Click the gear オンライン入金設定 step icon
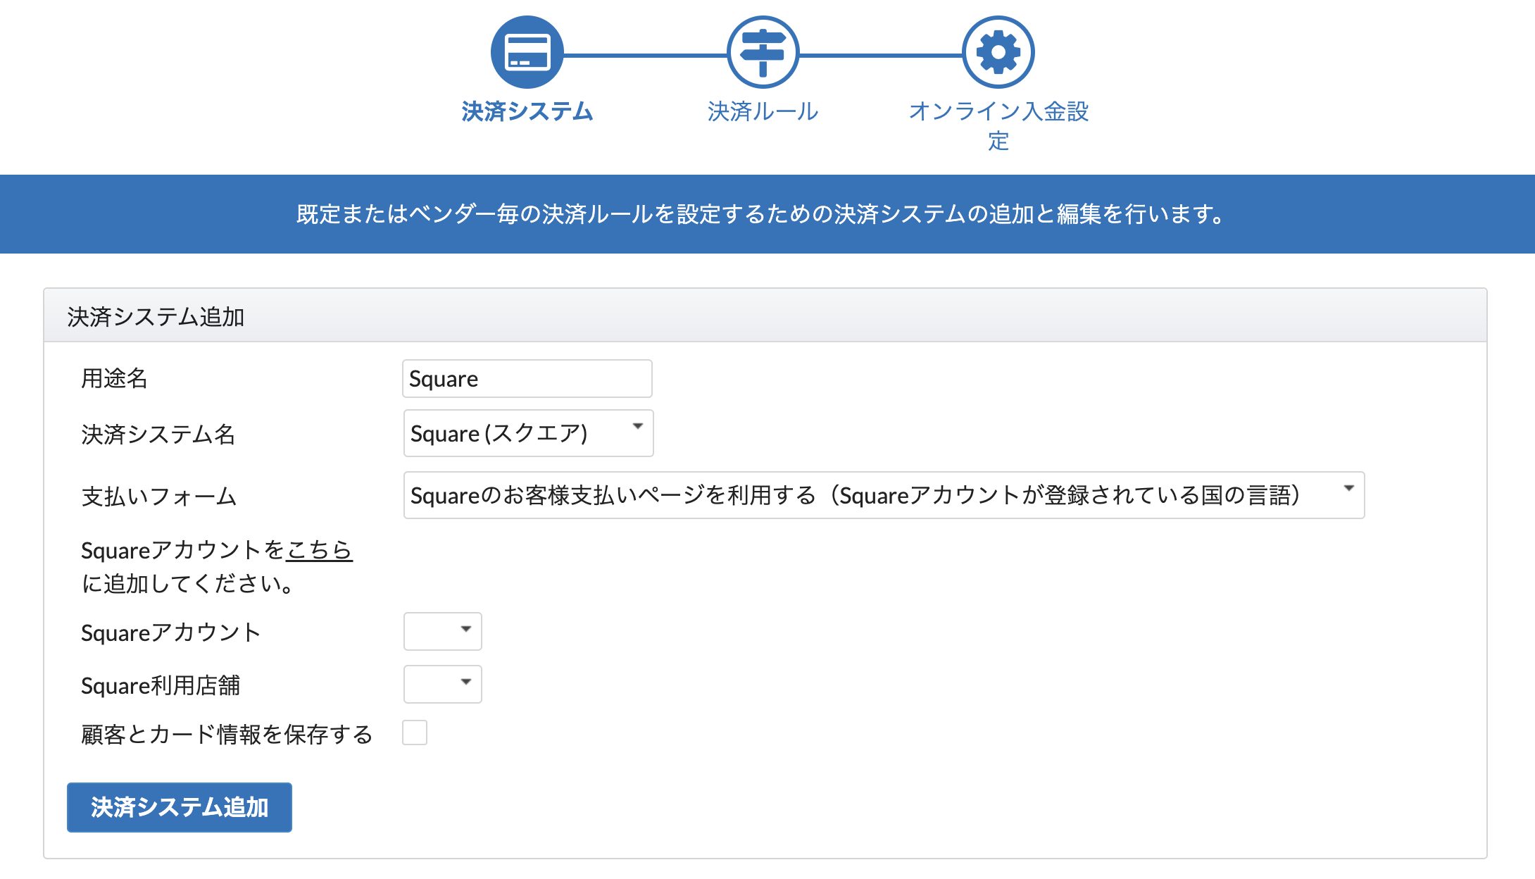1535x879 pixels. (998, 52)
